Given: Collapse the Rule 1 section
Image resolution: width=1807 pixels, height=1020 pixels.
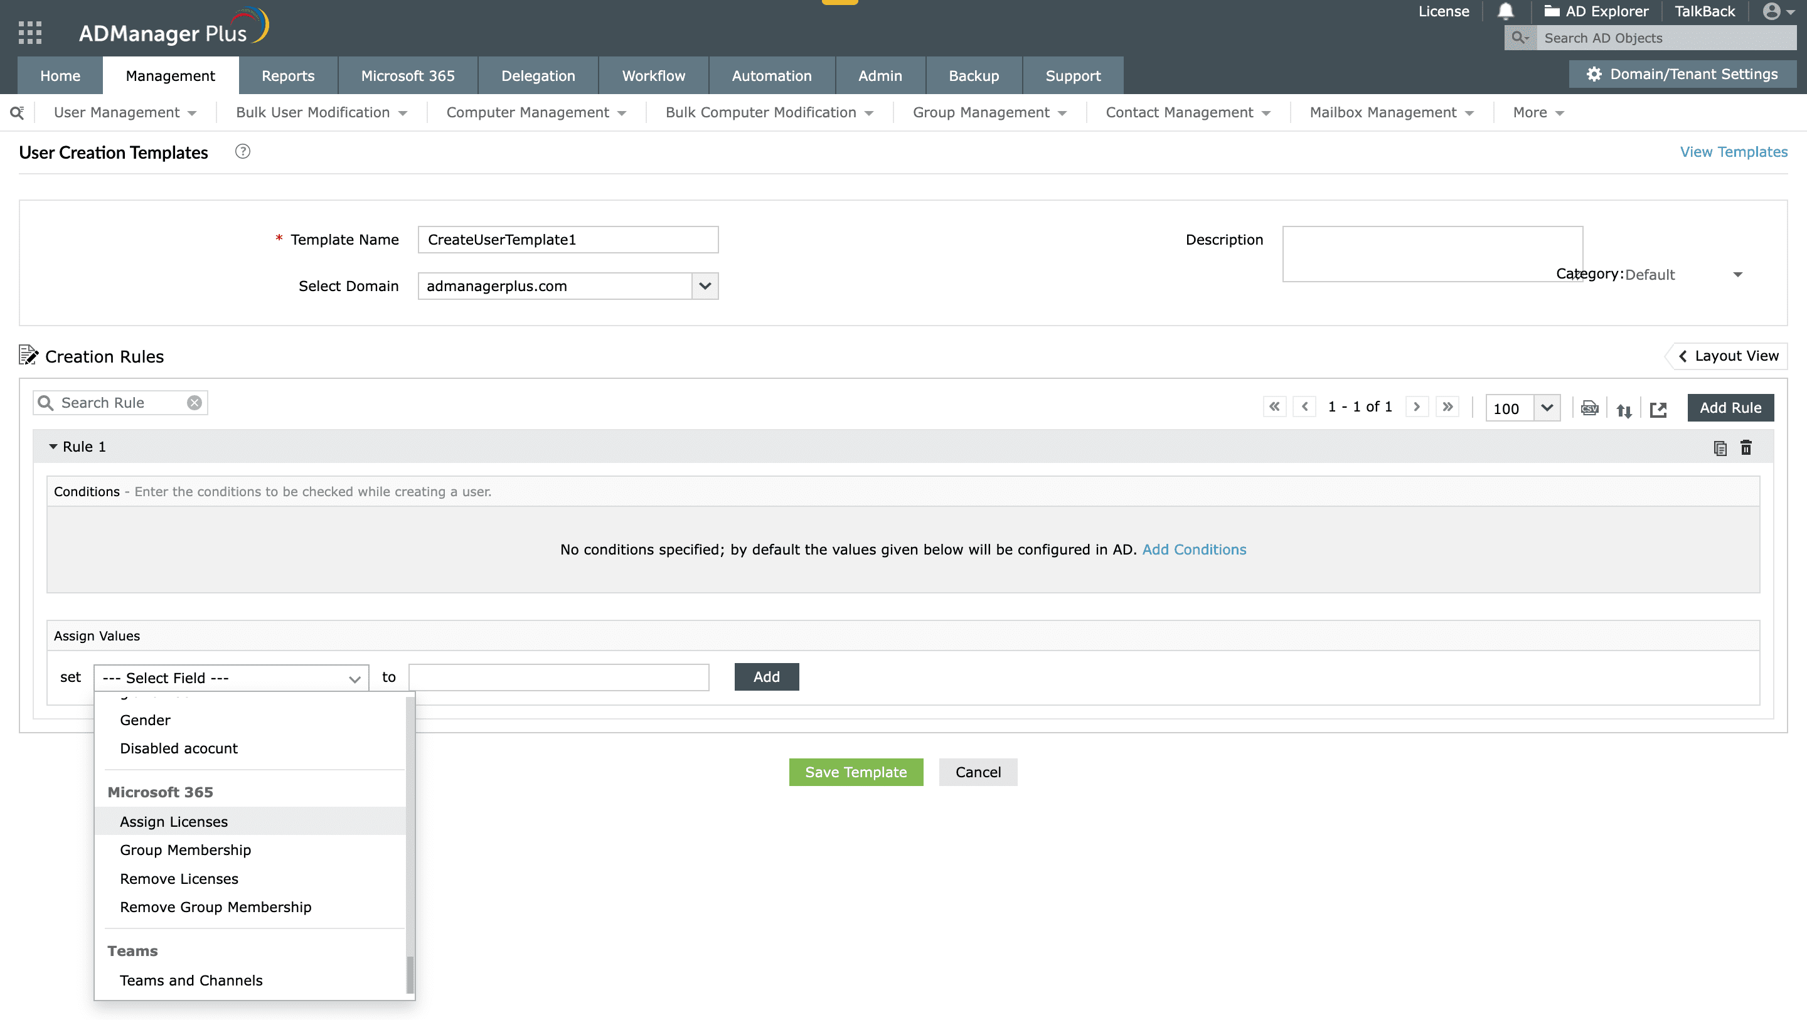Looking at the screenshot, I should [x=53, y=447].
